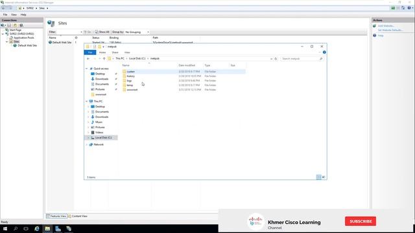This screenshot has height=233, width=415.
Task: Collapse This PC in navigation pane
Action: tap(86, 102)
